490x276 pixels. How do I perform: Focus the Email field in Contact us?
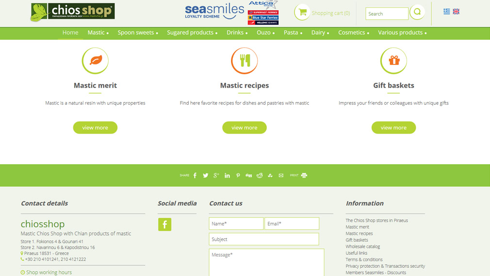(x=292, y=224)
